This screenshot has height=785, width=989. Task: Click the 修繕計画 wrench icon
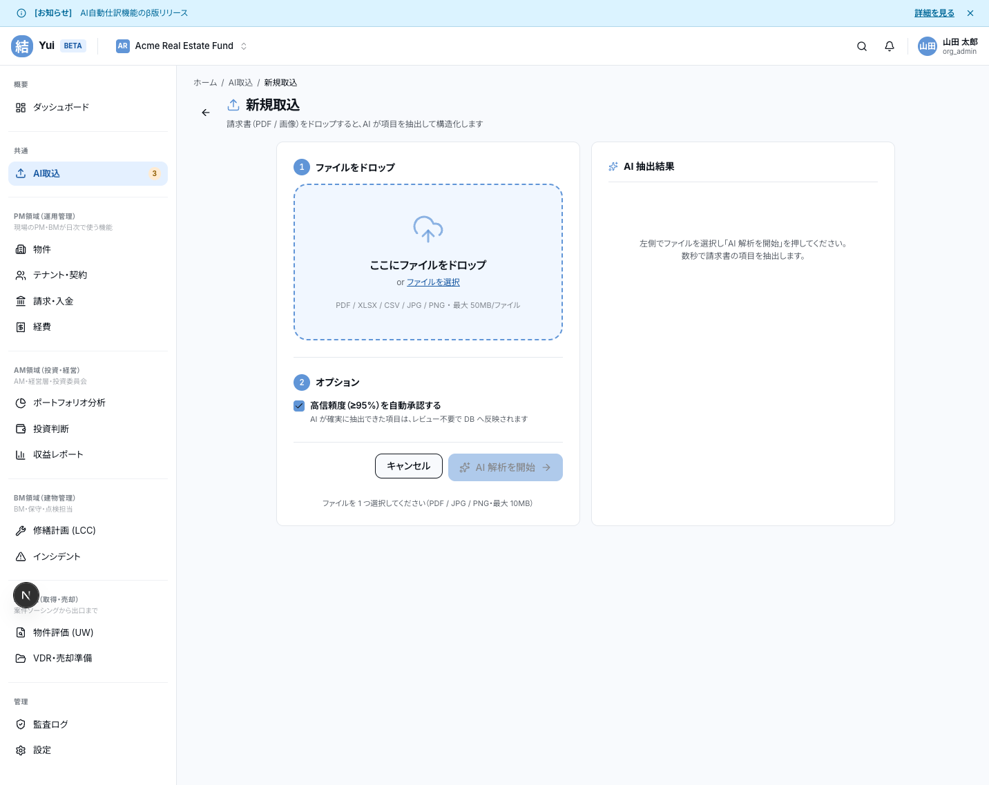pos(21,531)
